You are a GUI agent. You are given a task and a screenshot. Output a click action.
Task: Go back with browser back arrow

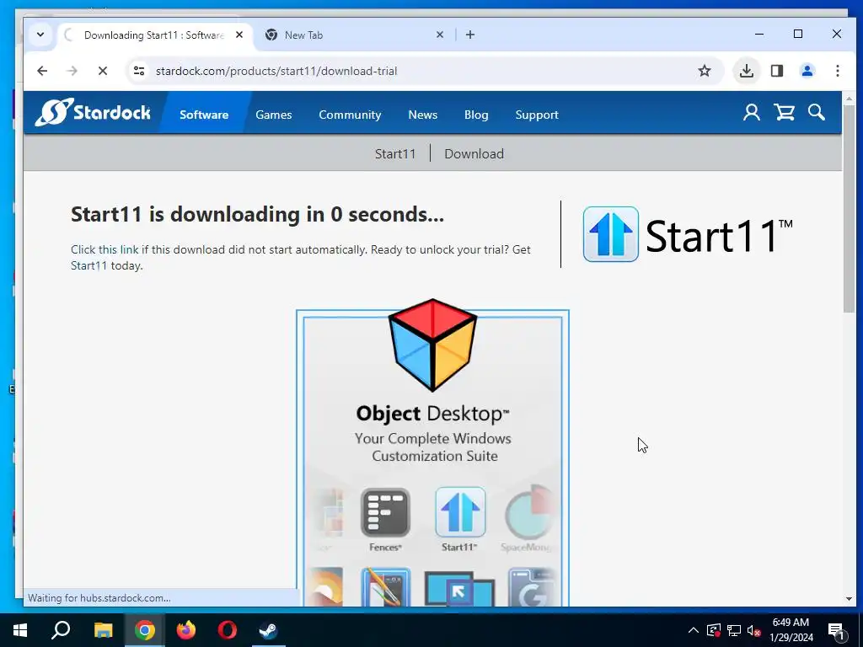point(42,71)
